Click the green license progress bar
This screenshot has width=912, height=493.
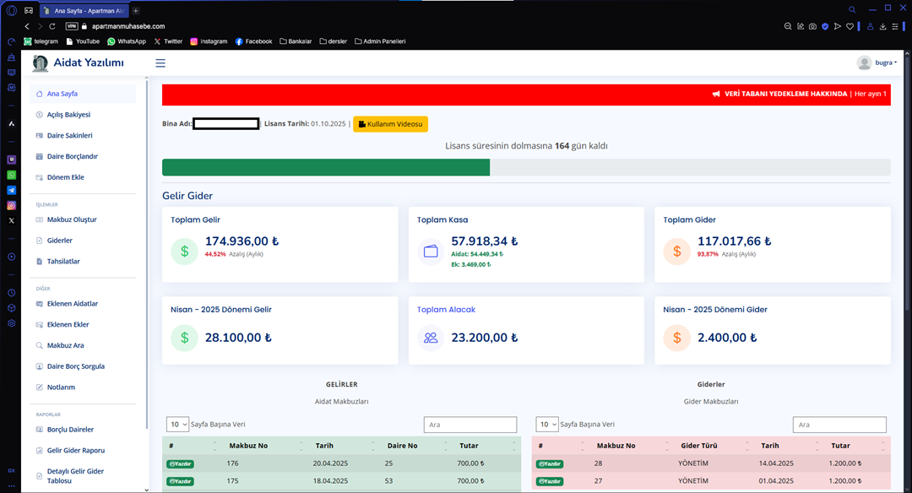point(325,167)
